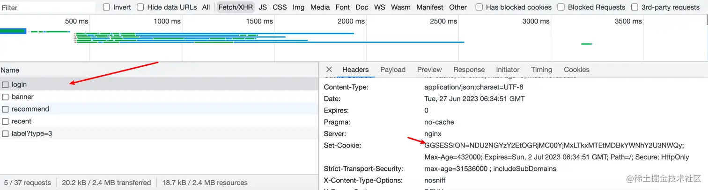Open the Timing tab
This screenshot has height=190, width=708.
click(x=541, y=70)
